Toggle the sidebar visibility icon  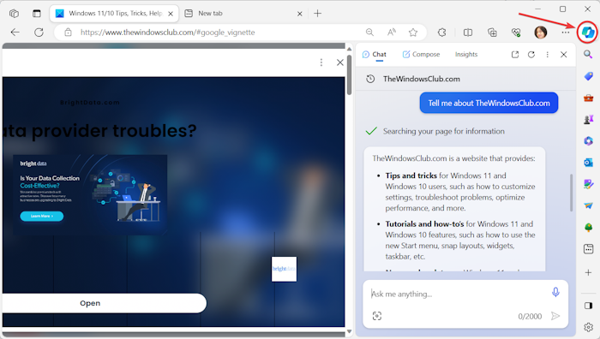point(588,306)
